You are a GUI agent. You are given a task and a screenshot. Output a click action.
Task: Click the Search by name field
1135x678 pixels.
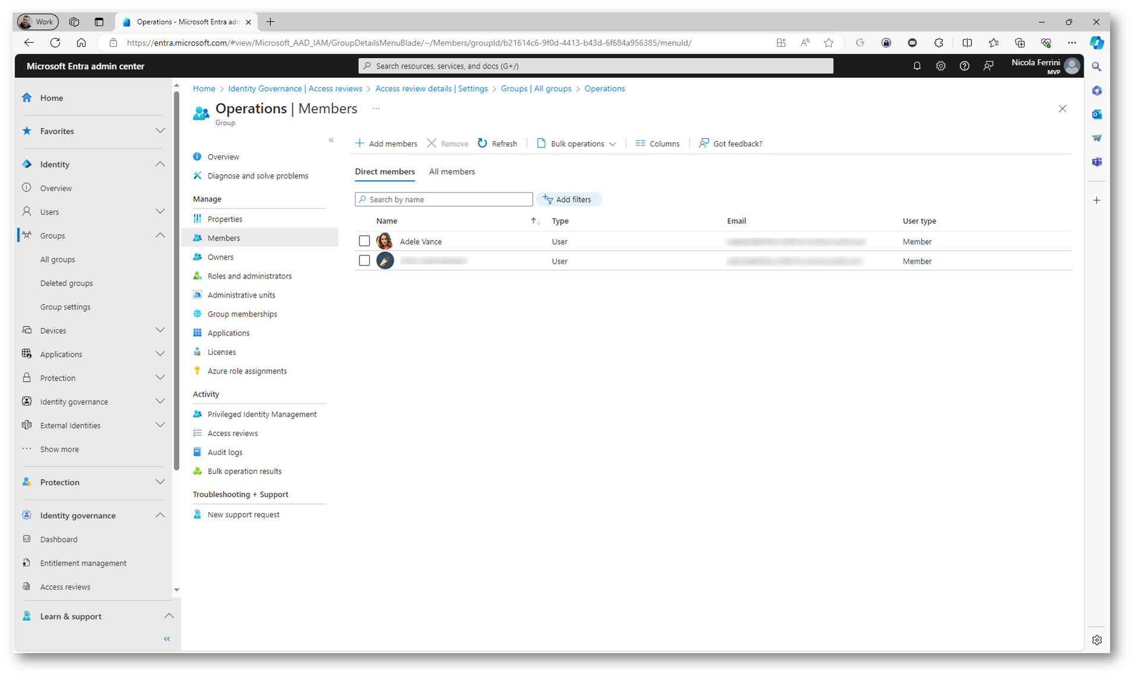coord(443,200)
